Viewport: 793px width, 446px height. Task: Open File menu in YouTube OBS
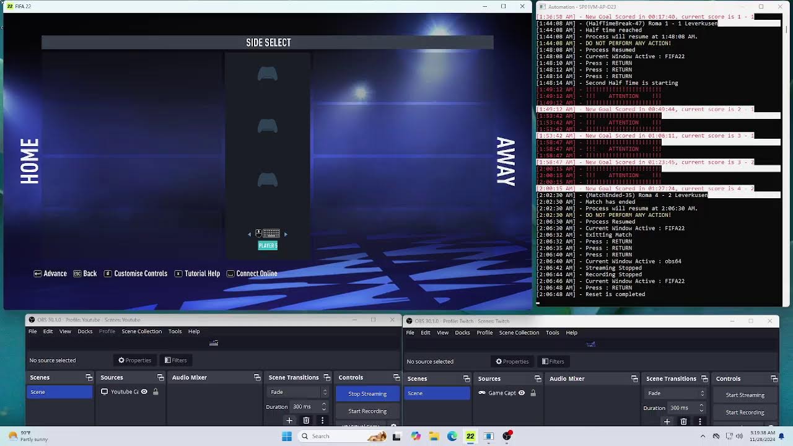tap(32, 331)
